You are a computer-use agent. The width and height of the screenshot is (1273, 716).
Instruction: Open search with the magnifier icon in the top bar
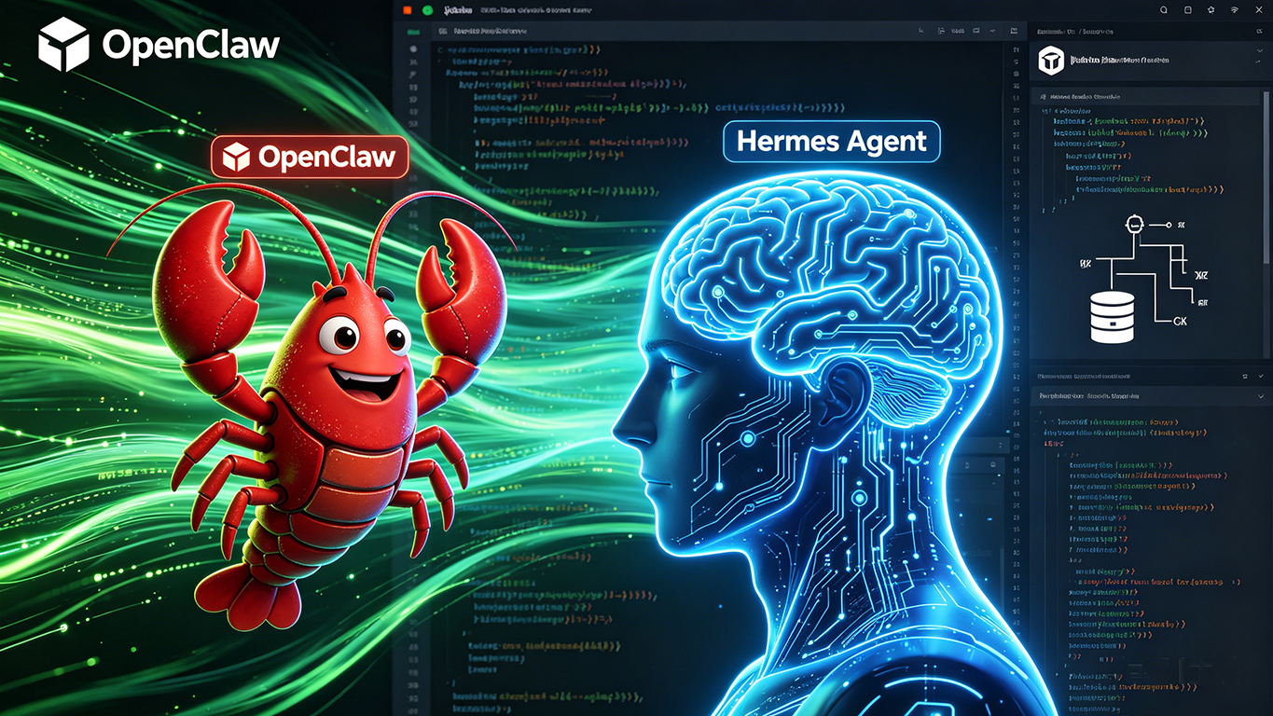[x=1164, y=9]
